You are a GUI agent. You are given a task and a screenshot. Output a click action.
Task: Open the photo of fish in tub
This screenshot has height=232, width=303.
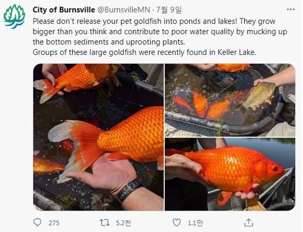230,100
